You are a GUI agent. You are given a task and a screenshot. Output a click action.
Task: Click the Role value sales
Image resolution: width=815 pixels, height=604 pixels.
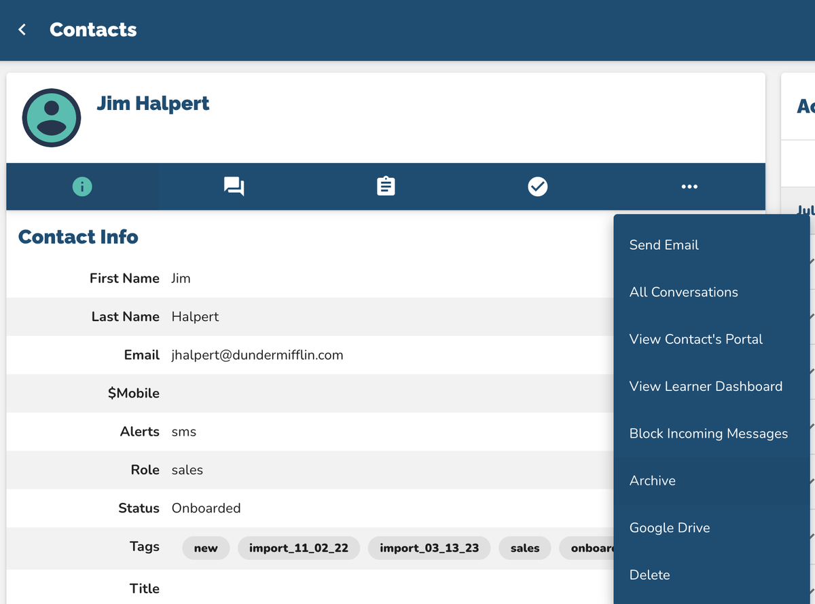point(187,470)
